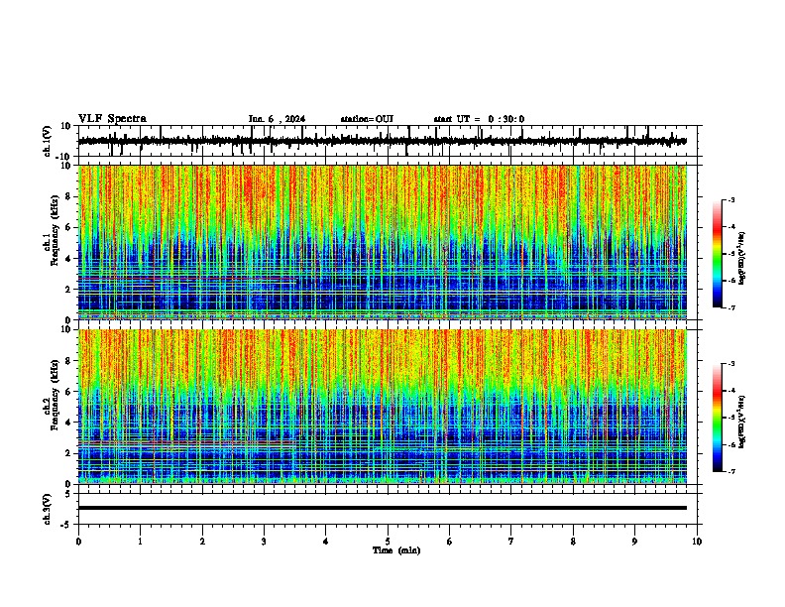Click the log(PSD) label beside ch.2 colour bar

click(742, 422)
